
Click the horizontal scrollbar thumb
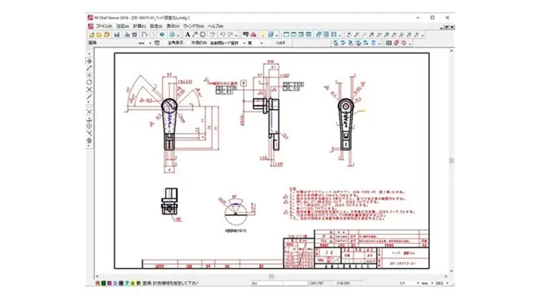[272, 276]
